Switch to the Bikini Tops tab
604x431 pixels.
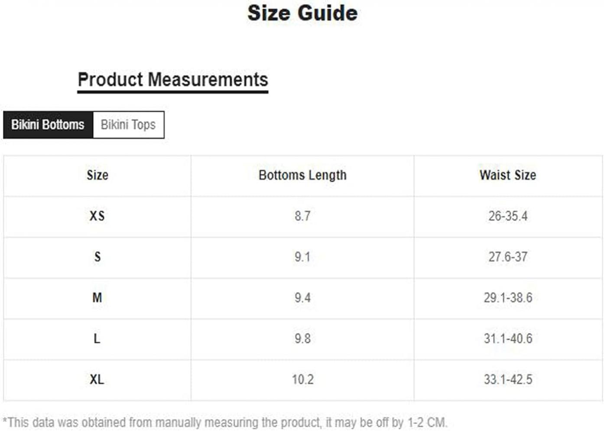(128, 125)
